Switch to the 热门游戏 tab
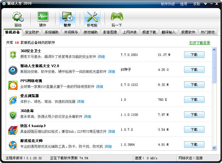The height and width of the screenshot is (163, 222). click(208, 32)
